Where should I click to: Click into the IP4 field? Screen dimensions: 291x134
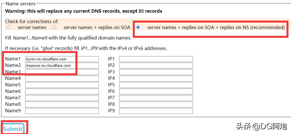point(156,78)
